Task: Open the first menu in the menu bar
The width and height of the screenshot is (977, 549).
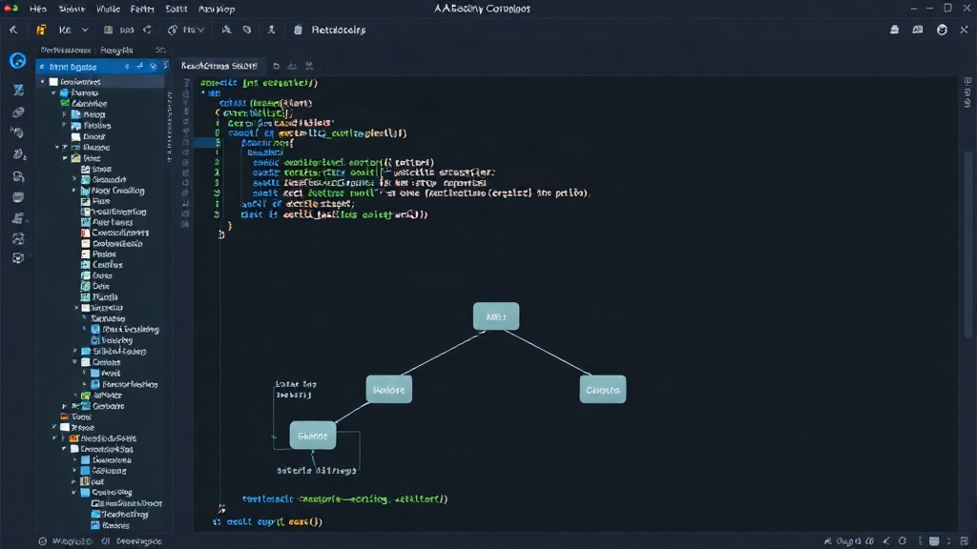Action: (38, 10)
